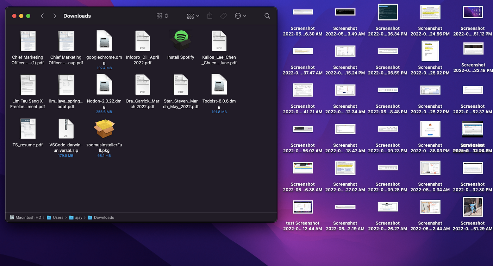Click the Share toolbar icon

(x=210, y=16)
